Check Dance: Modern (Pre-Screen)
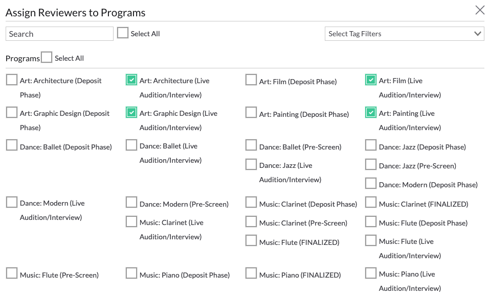Screen dimensions: 489x298 pos(131,202)
